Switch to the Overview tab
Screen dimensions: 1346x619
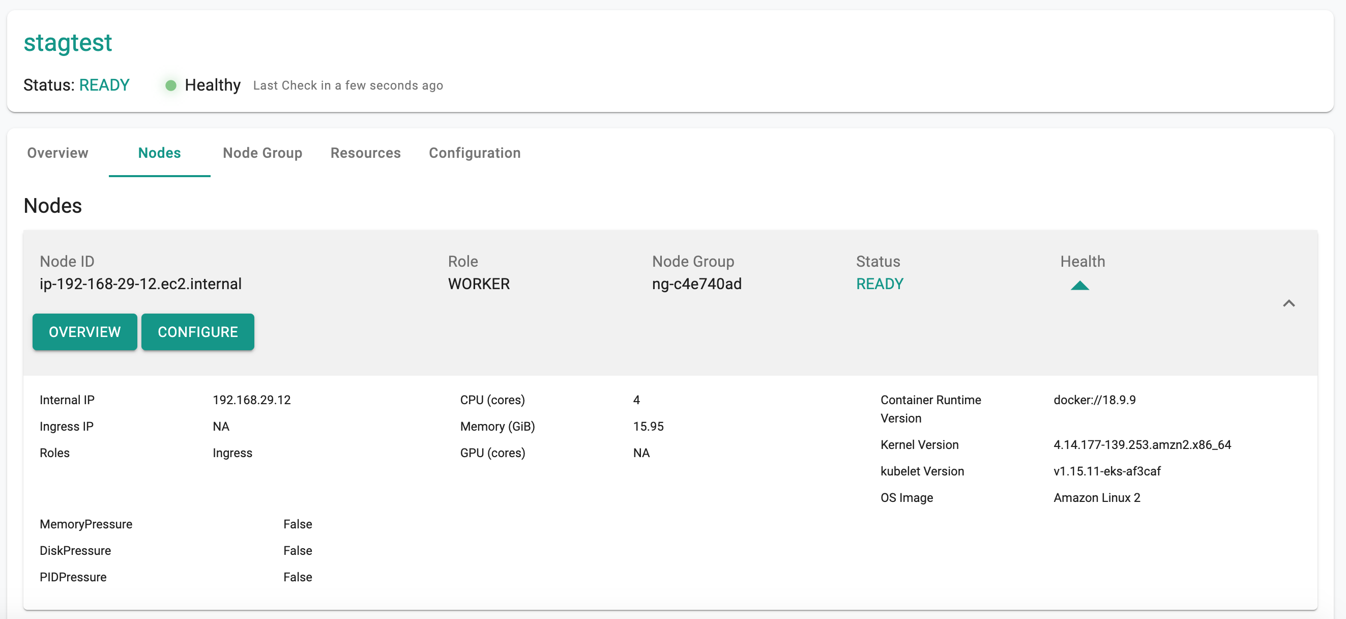click(x=57, y=153)
